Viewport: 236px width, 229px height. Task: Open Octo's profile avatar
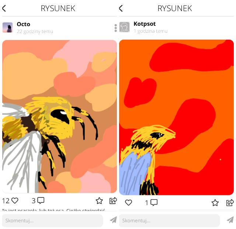(x=7, y=28)
